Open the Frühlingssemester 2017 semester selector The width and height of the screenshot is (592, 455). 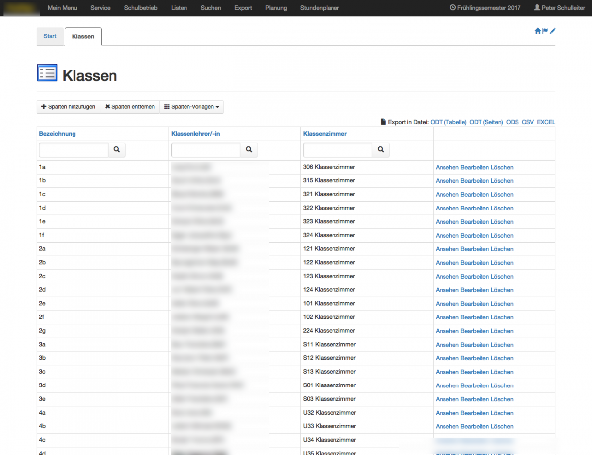click(485, 8)
